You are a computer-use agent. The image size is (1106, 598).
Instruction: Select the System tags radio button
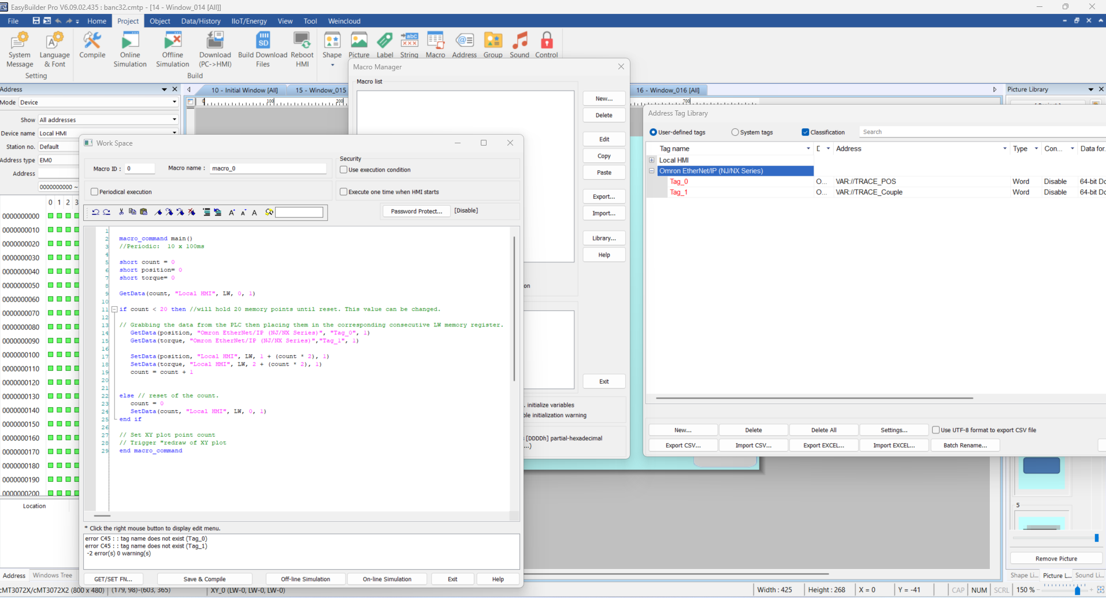tap(735, 132)
